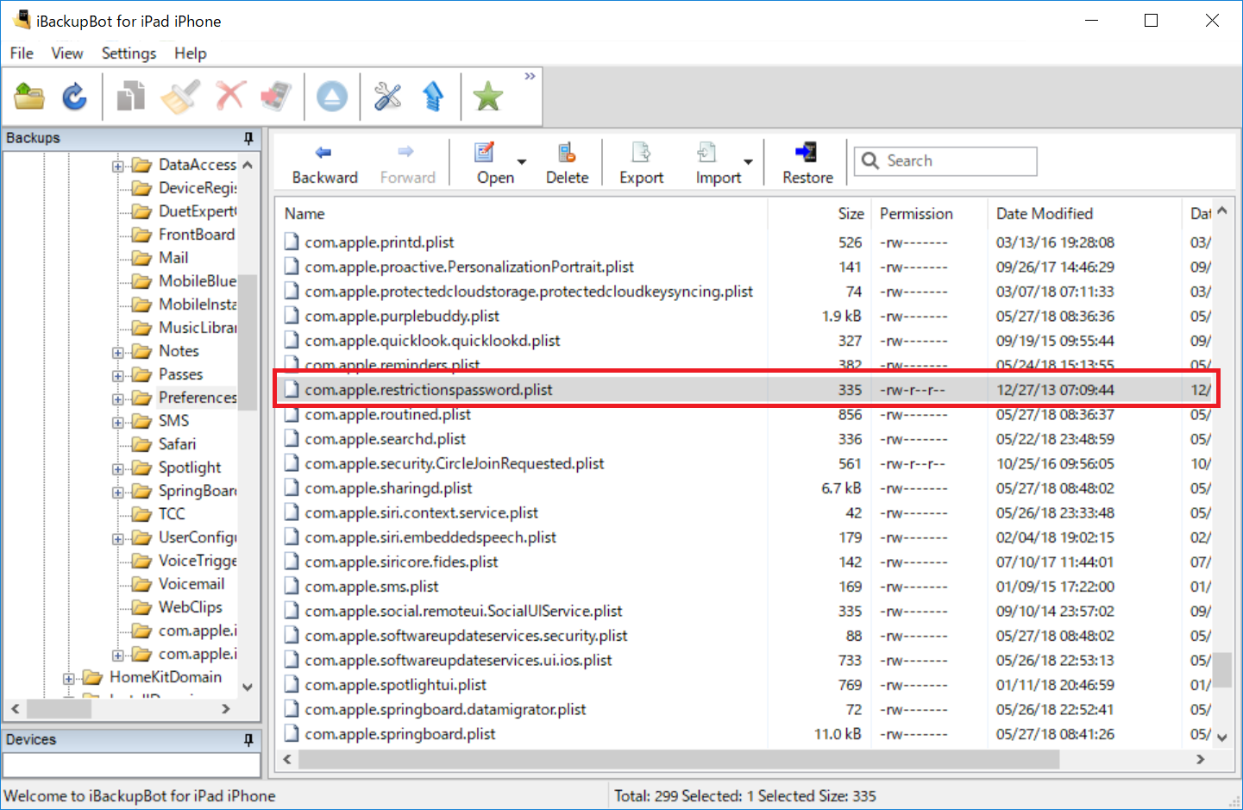Screen dimensions: 1243x810
Task: Expand the Passes folder node
Action: [118, 375]
